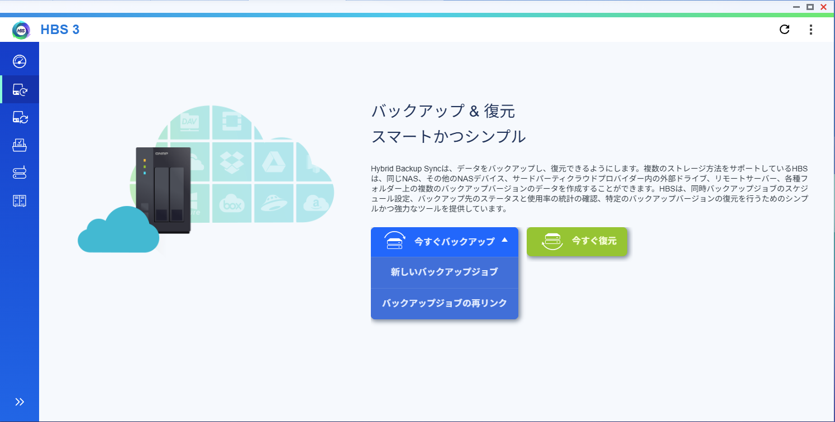Maximize the application window

pos(810,7)
